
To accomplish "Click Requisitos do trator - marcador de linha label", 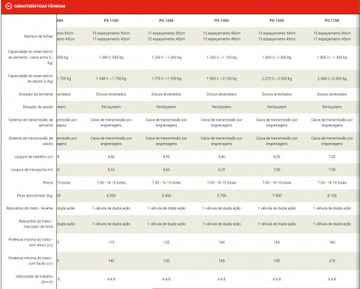I will (x=36, y=224).
